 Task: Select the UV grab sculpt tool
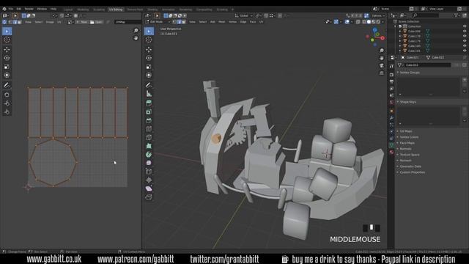click(x=7, y=95)
